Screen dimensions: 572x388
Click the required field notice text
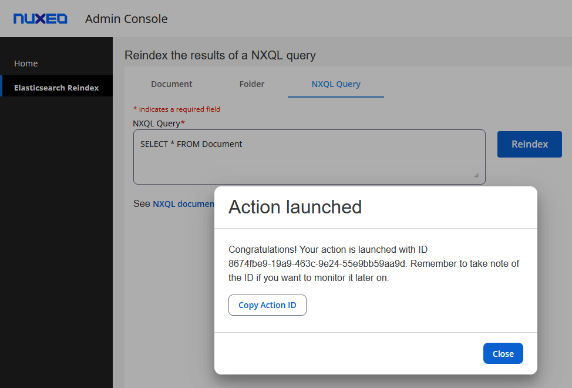[x=177, y=109]
